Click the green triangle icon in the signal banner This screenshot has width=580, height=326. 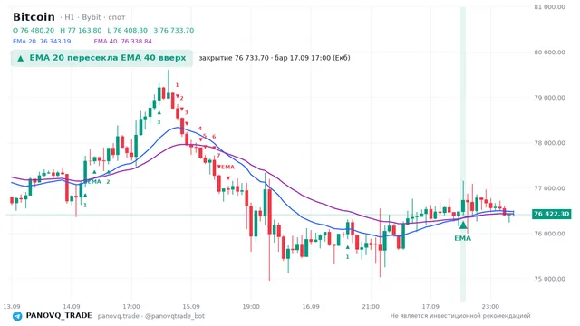click(21, 58)
